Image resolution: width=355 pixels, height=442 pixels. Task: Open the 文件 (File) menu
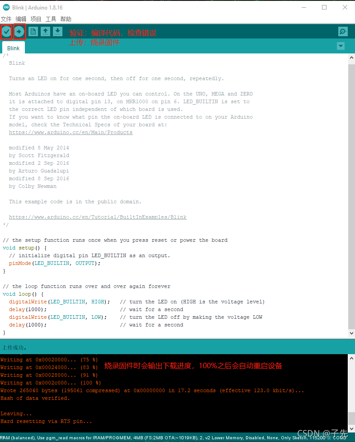pyautogui.click(x=6, y=19)
